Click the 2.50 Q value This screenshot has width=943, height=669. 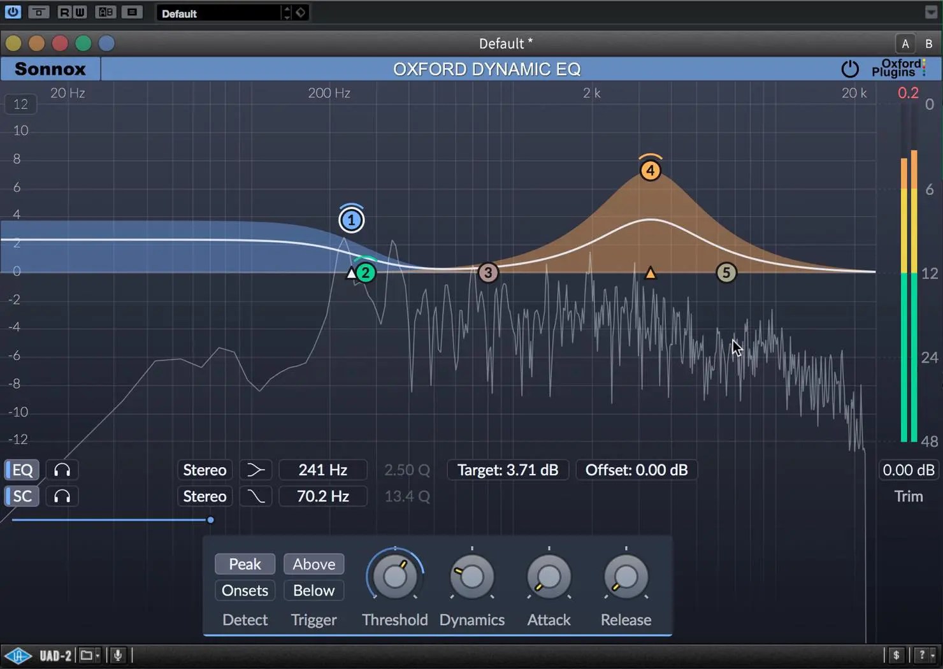(x=407, y=470)
